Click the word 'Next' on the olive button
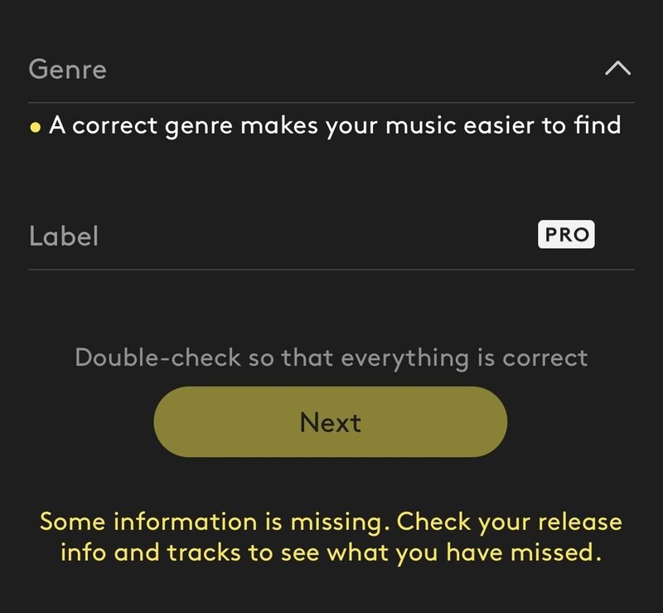The height and width of the screenshot is (613, 663). 330,422
